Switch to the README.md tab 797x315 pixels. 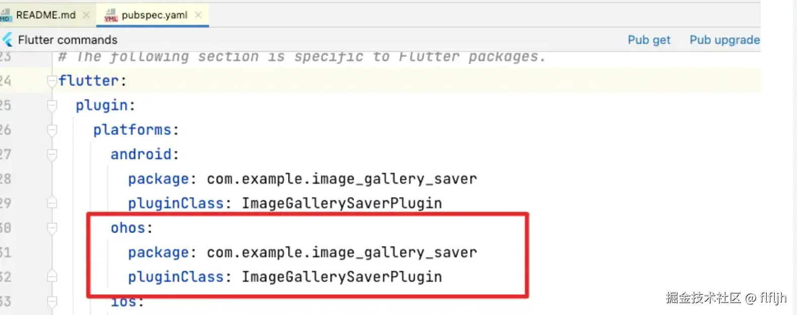45,15
